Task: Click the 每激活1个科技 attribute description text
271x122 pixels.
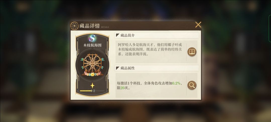Action: [150, 86]
